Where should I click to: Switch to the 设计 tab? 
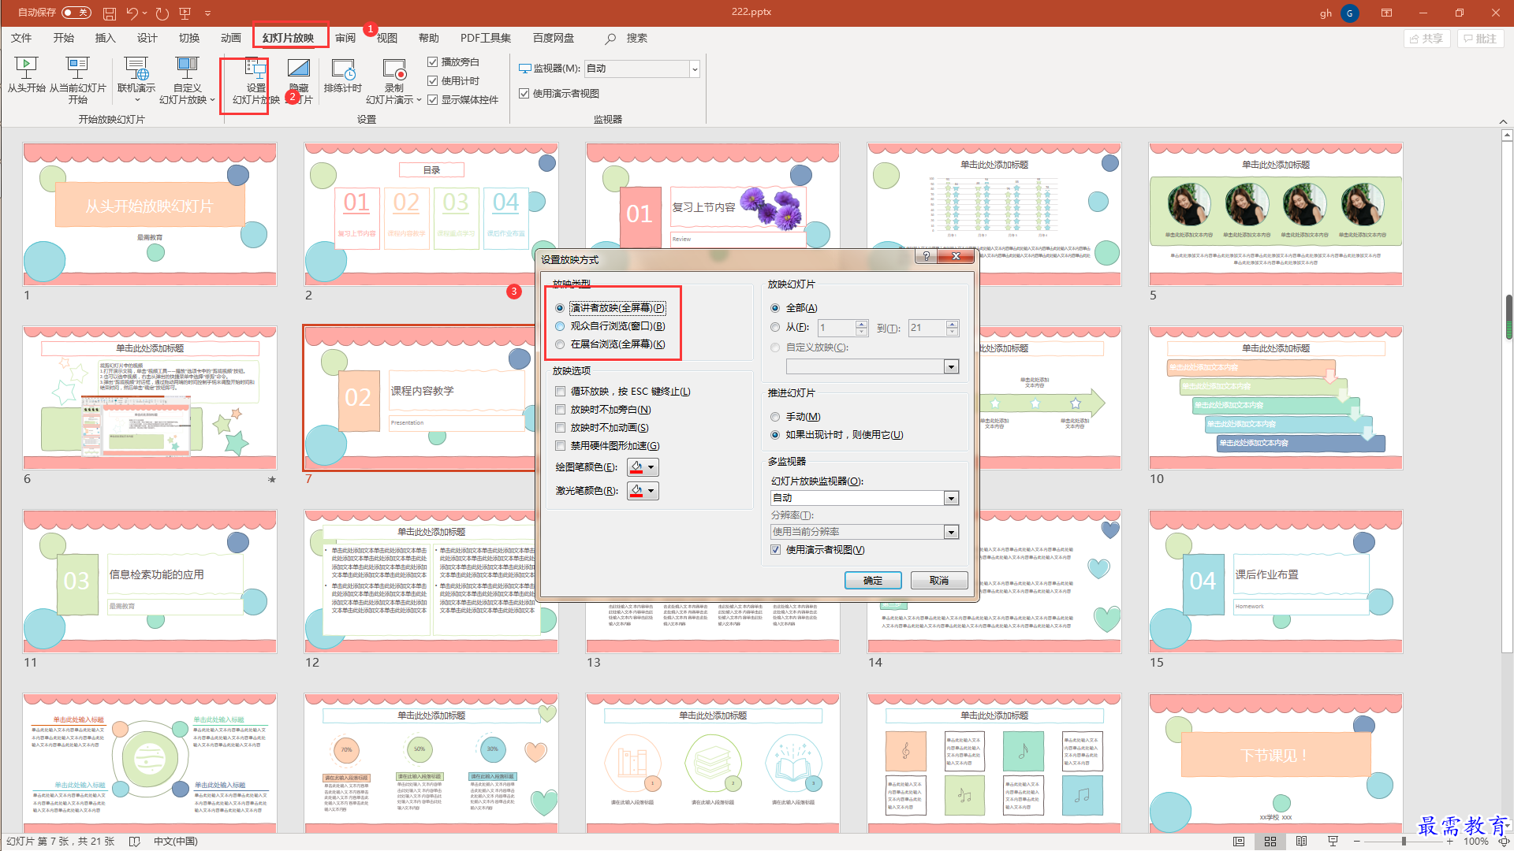coord(147,38)
